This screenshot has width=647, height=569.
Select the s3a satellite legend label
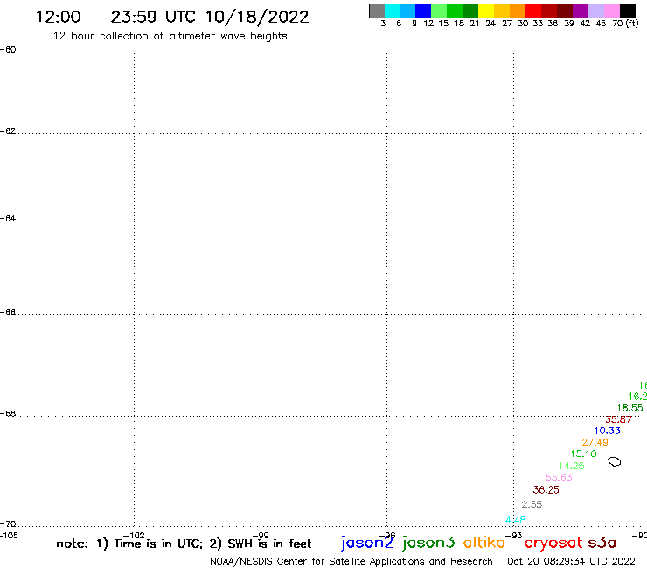(602, 543)
